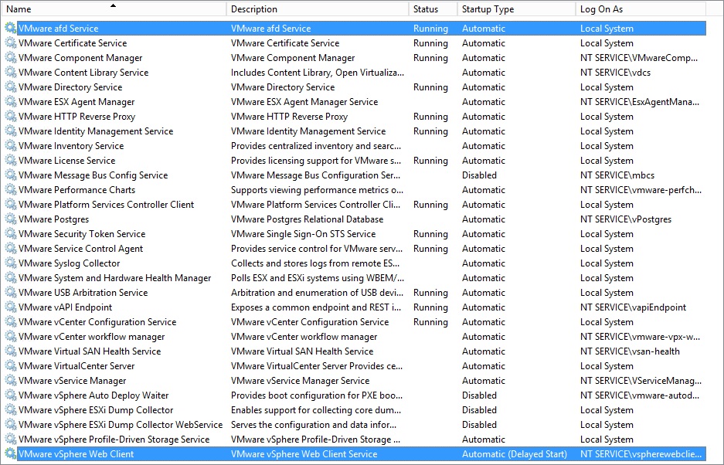Click the VMware Inventory Service name
This screenshot has height=465, width=724.
click(x=71, y=146)
